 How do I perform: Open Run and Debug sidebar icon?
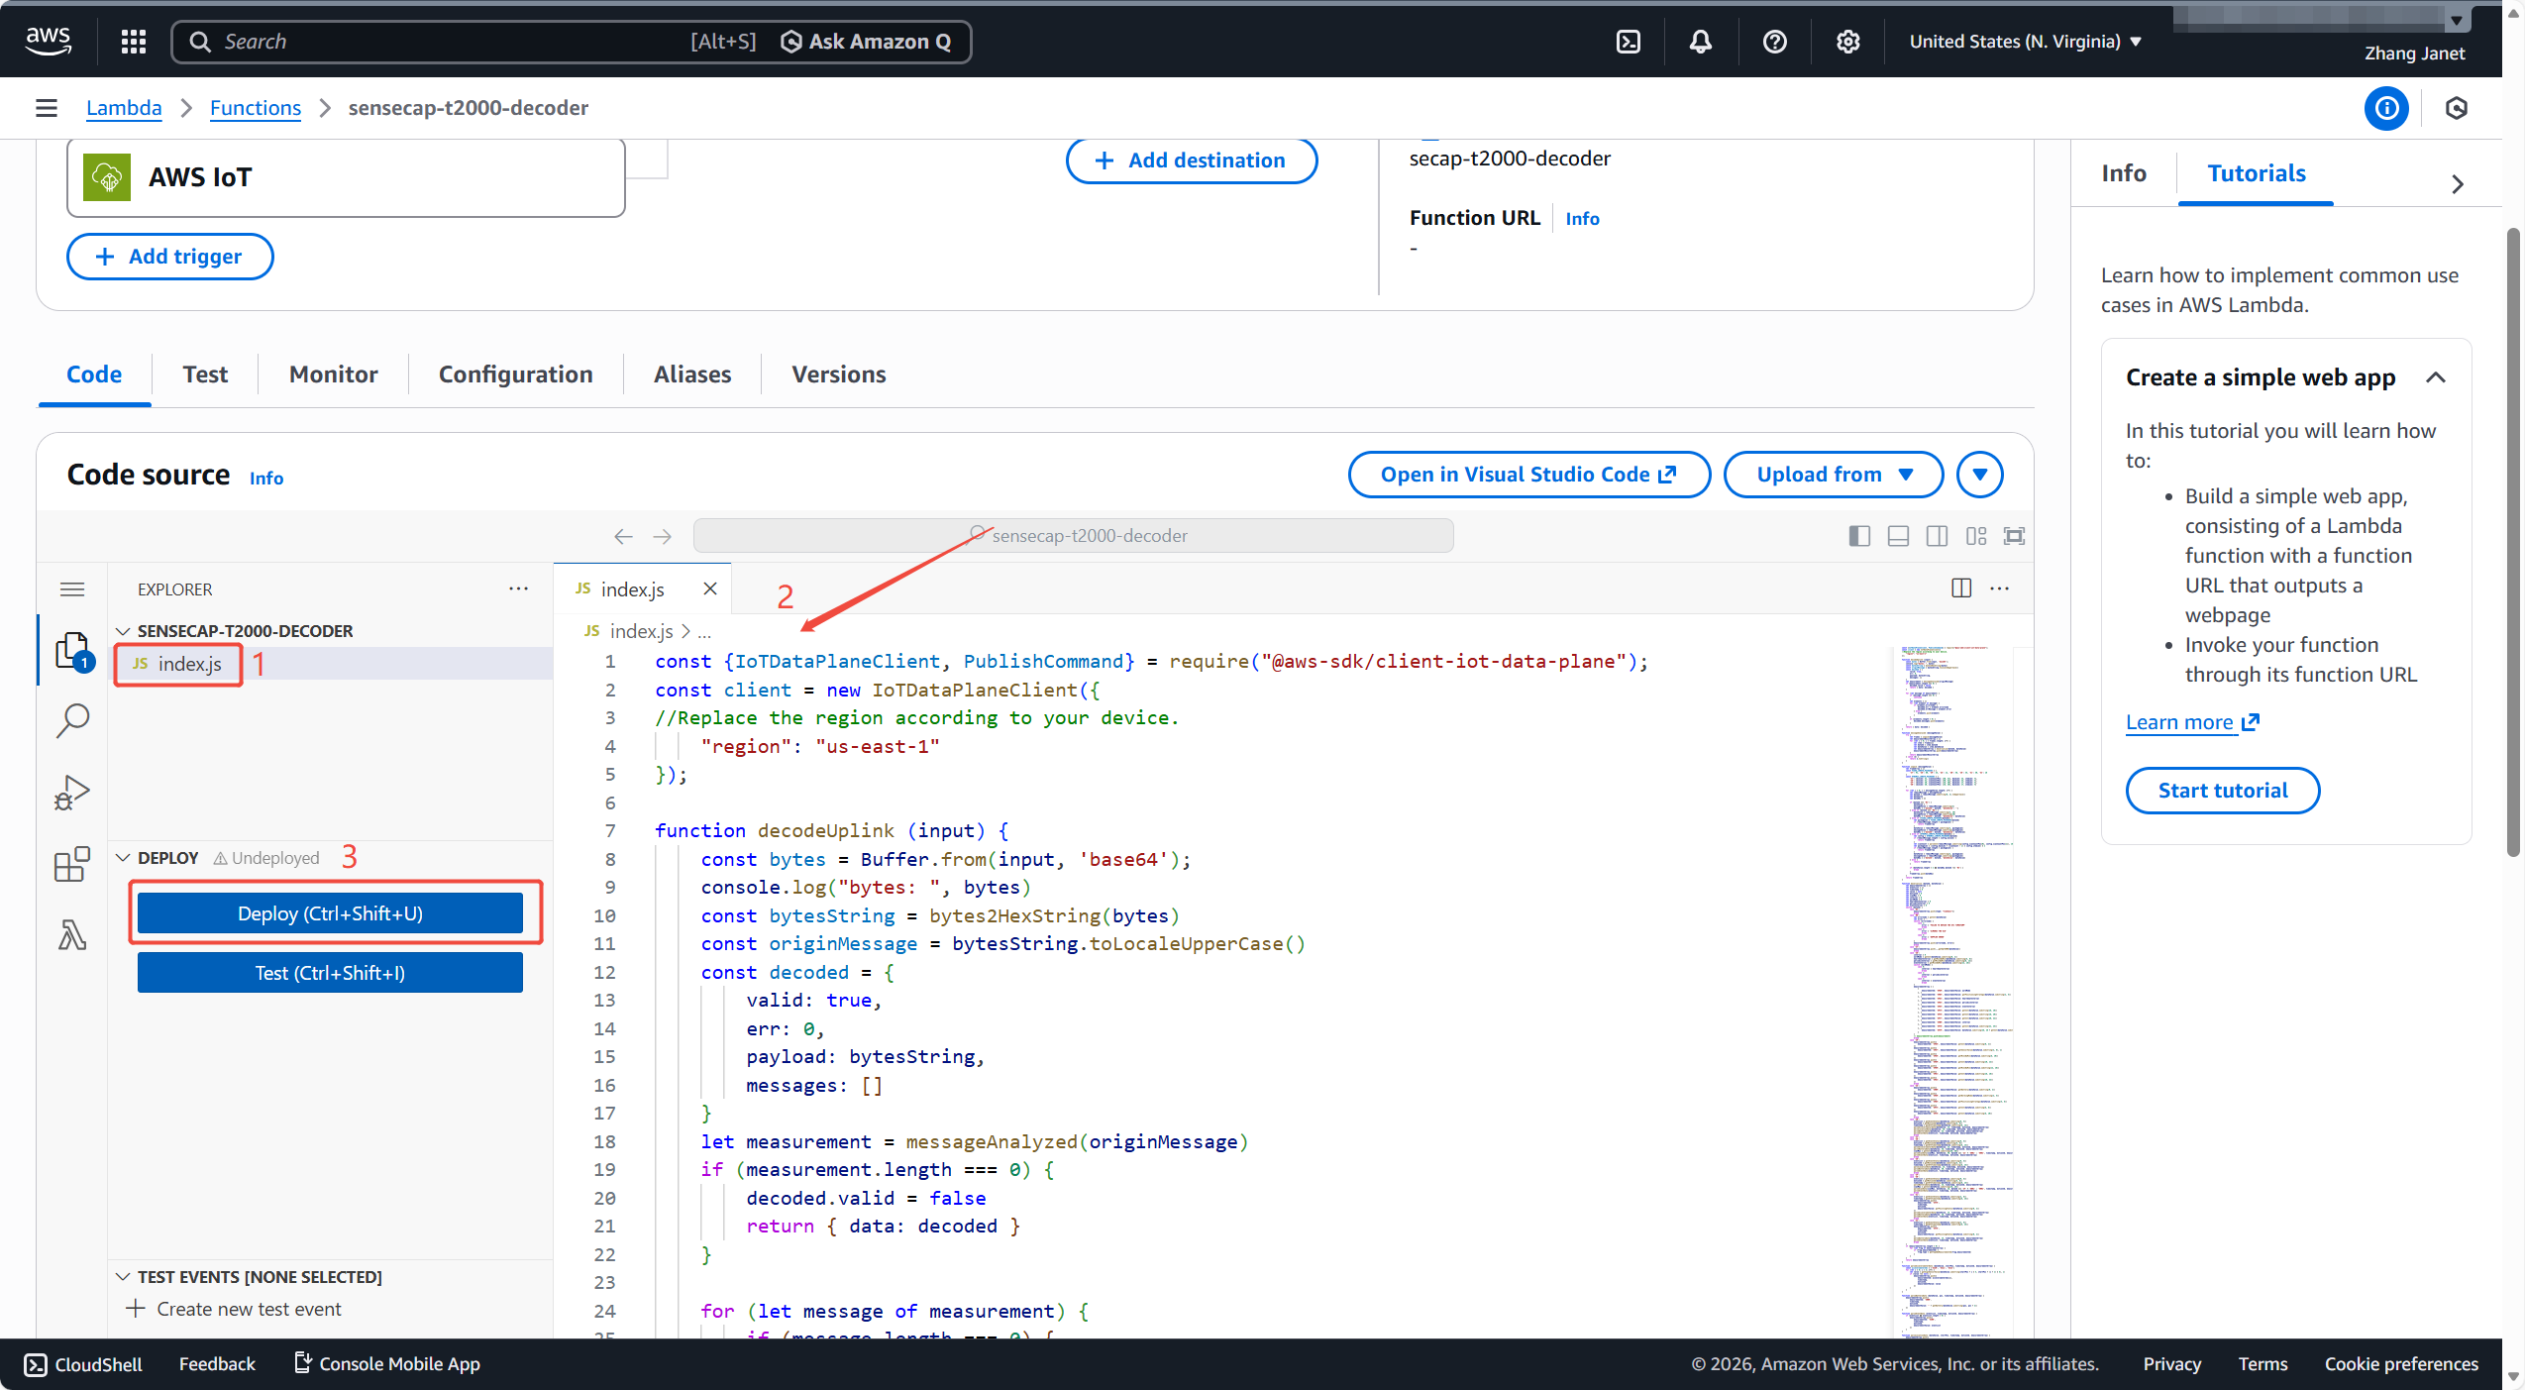(72, 793)
